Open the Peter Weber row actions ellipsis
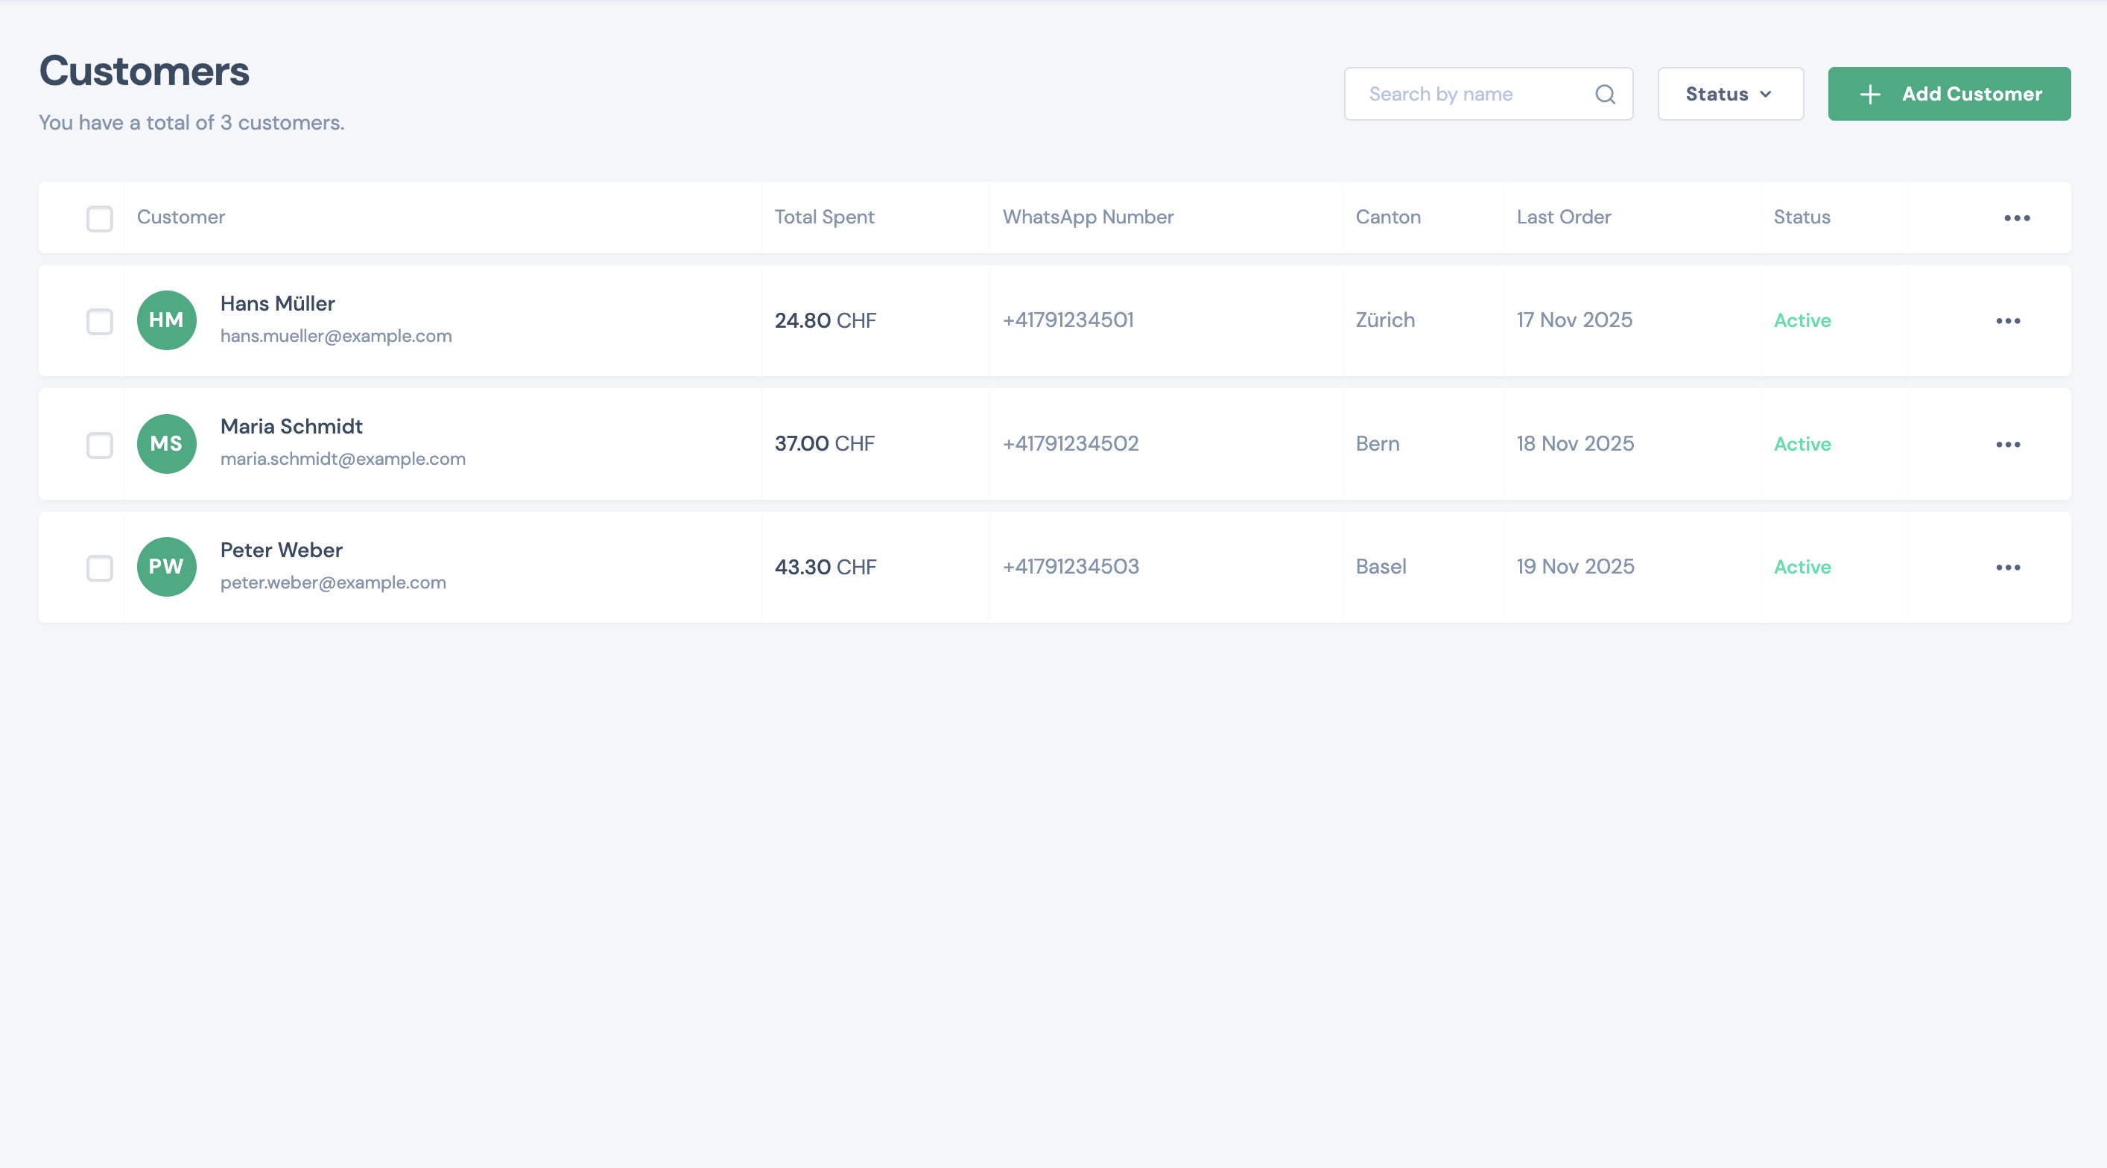The image size is (2107, 1168). tap(2007, 567)
